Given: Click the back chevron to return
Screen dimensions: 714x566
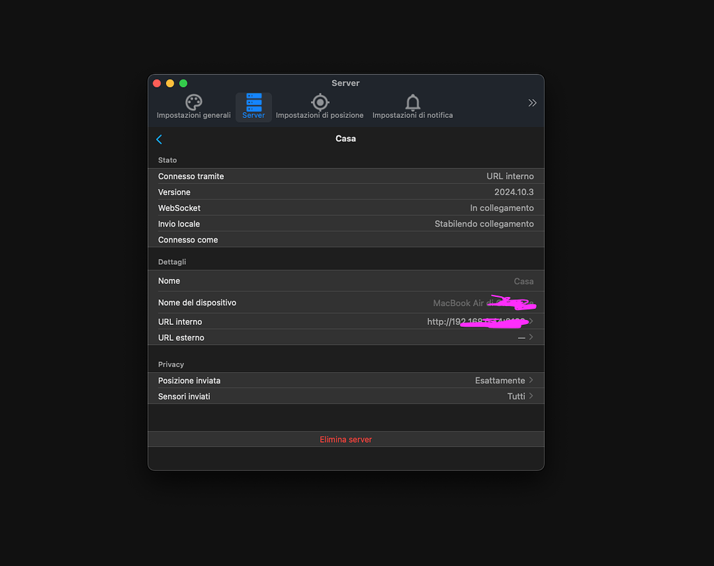Looking at the screenshot, I should pyautogui.click(x=159, y=139).
